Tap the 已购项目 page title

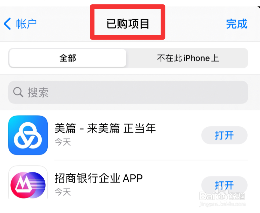point(128,24)
